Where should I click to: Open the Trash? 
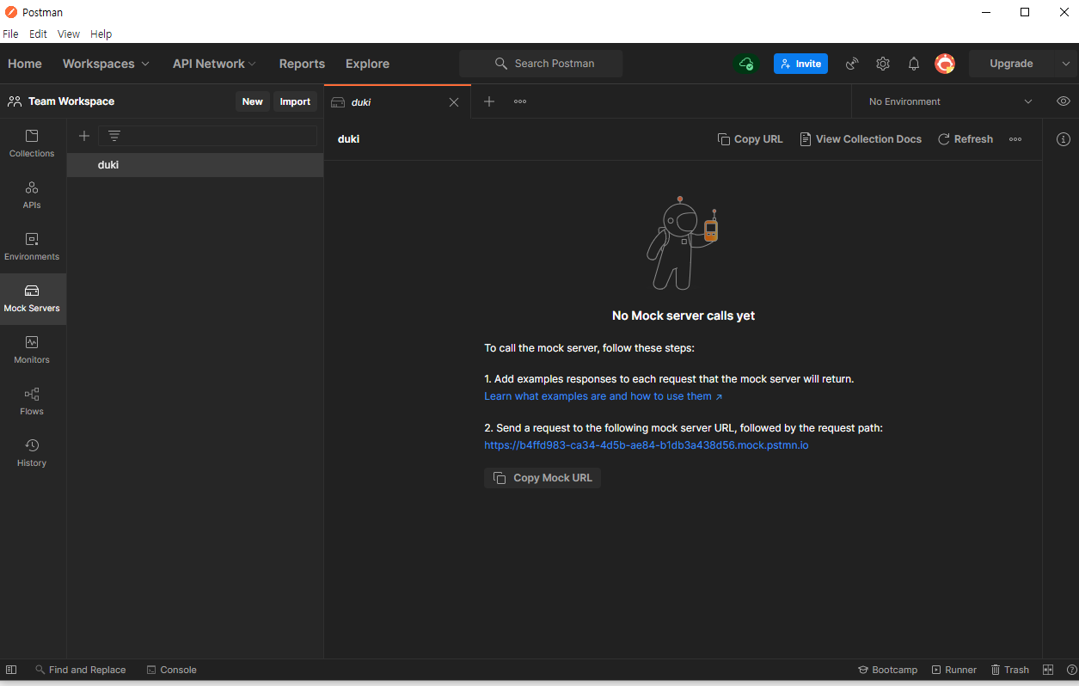(x=1009, y=670)
